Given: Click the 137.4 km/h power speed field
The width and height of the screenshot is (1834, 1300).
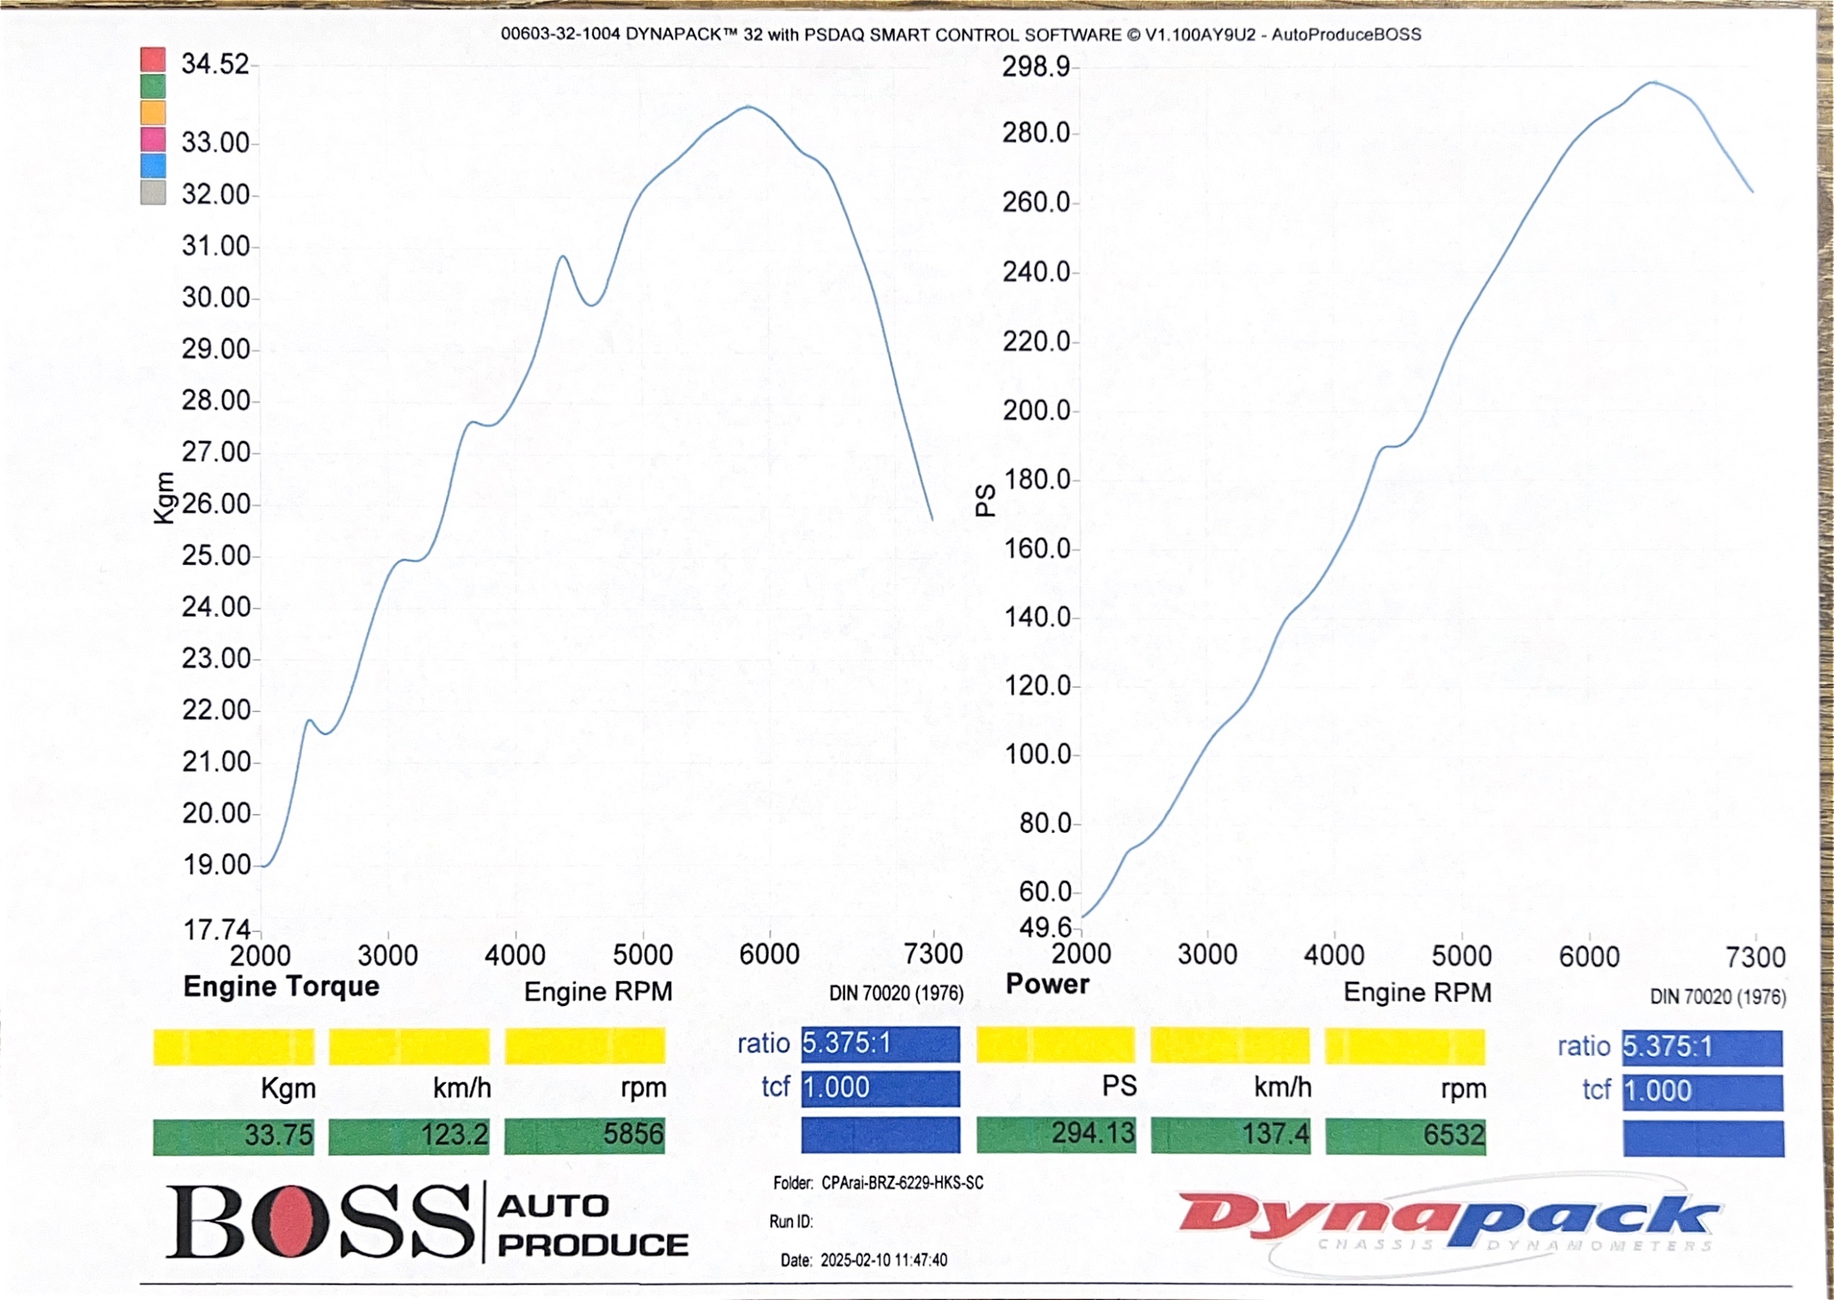Looking at the screenshot, I should tap(1231, 1135).
